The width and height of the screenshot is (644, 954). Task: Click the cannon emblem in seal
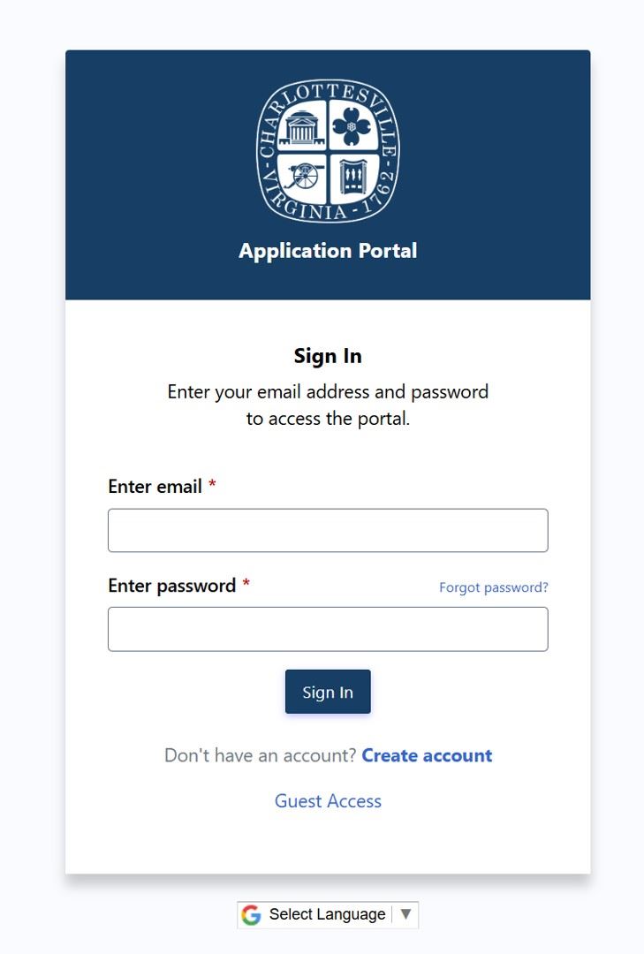303,176
